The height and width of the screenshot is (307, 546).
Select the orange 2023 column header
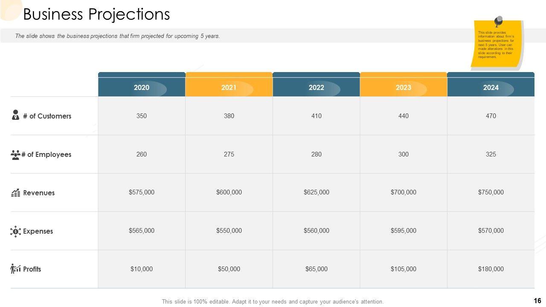[x=403, y=87]
